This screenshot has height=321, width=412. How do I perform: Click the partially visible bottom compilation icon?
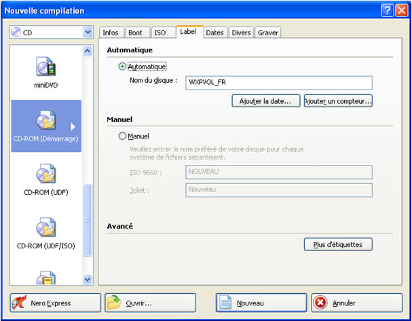tap(45, 278)
